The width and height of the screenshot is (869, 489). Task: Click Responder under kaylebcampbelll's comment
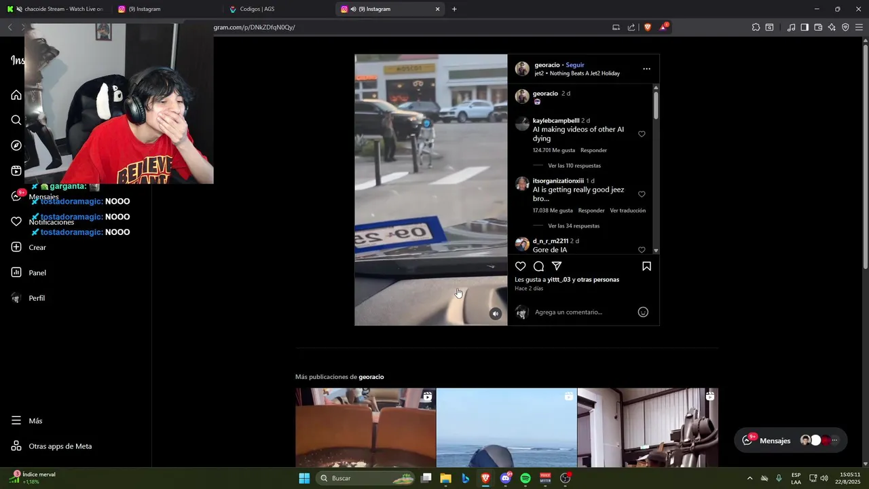pos(593,150)
